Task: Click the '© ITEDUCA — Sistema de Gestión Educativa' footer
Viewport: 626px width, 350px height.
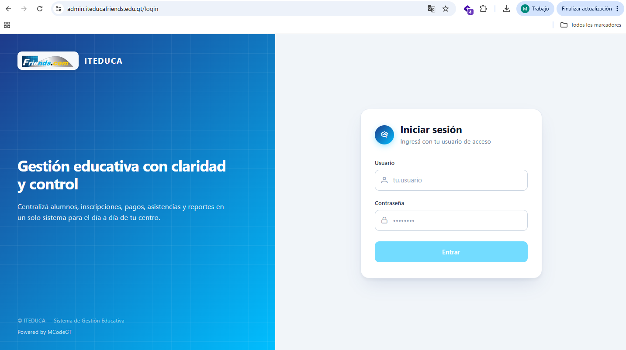Action: pos(71,321)
